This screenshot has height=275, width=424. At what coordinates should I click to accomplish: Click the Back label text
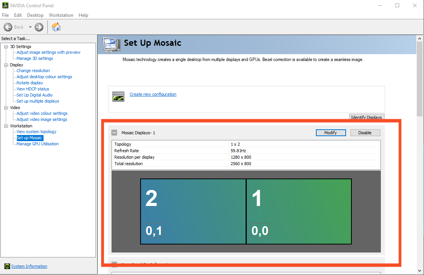(x=19, y=27)
